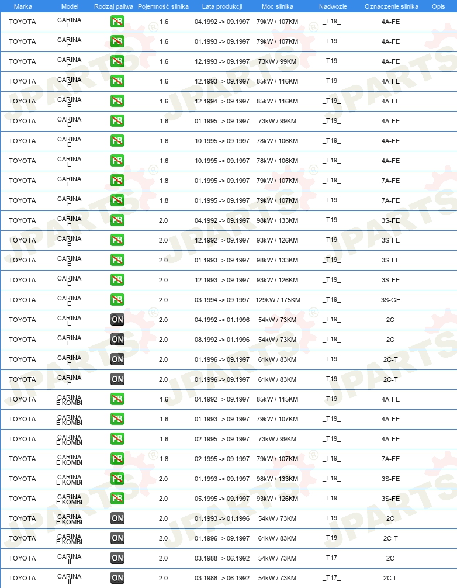Image resolution: width=457 pixels, height=588 pixels.
Task: Click petrol icon in the 01.1995 73kW/99KM row
Action: click(x=117, y=121)
